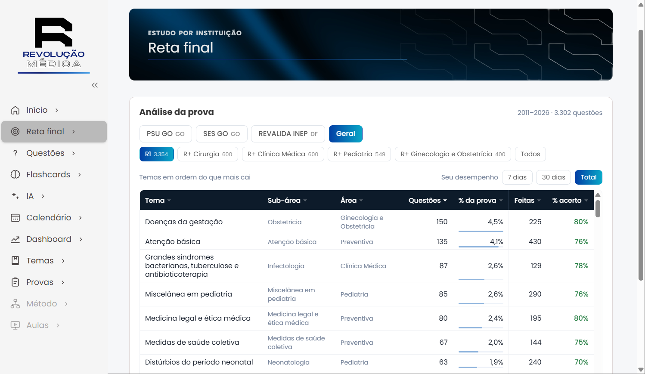Set performance period to 7 dias
Image resolution: width=645 pixels, height=374 pixels.
point(517,177)
